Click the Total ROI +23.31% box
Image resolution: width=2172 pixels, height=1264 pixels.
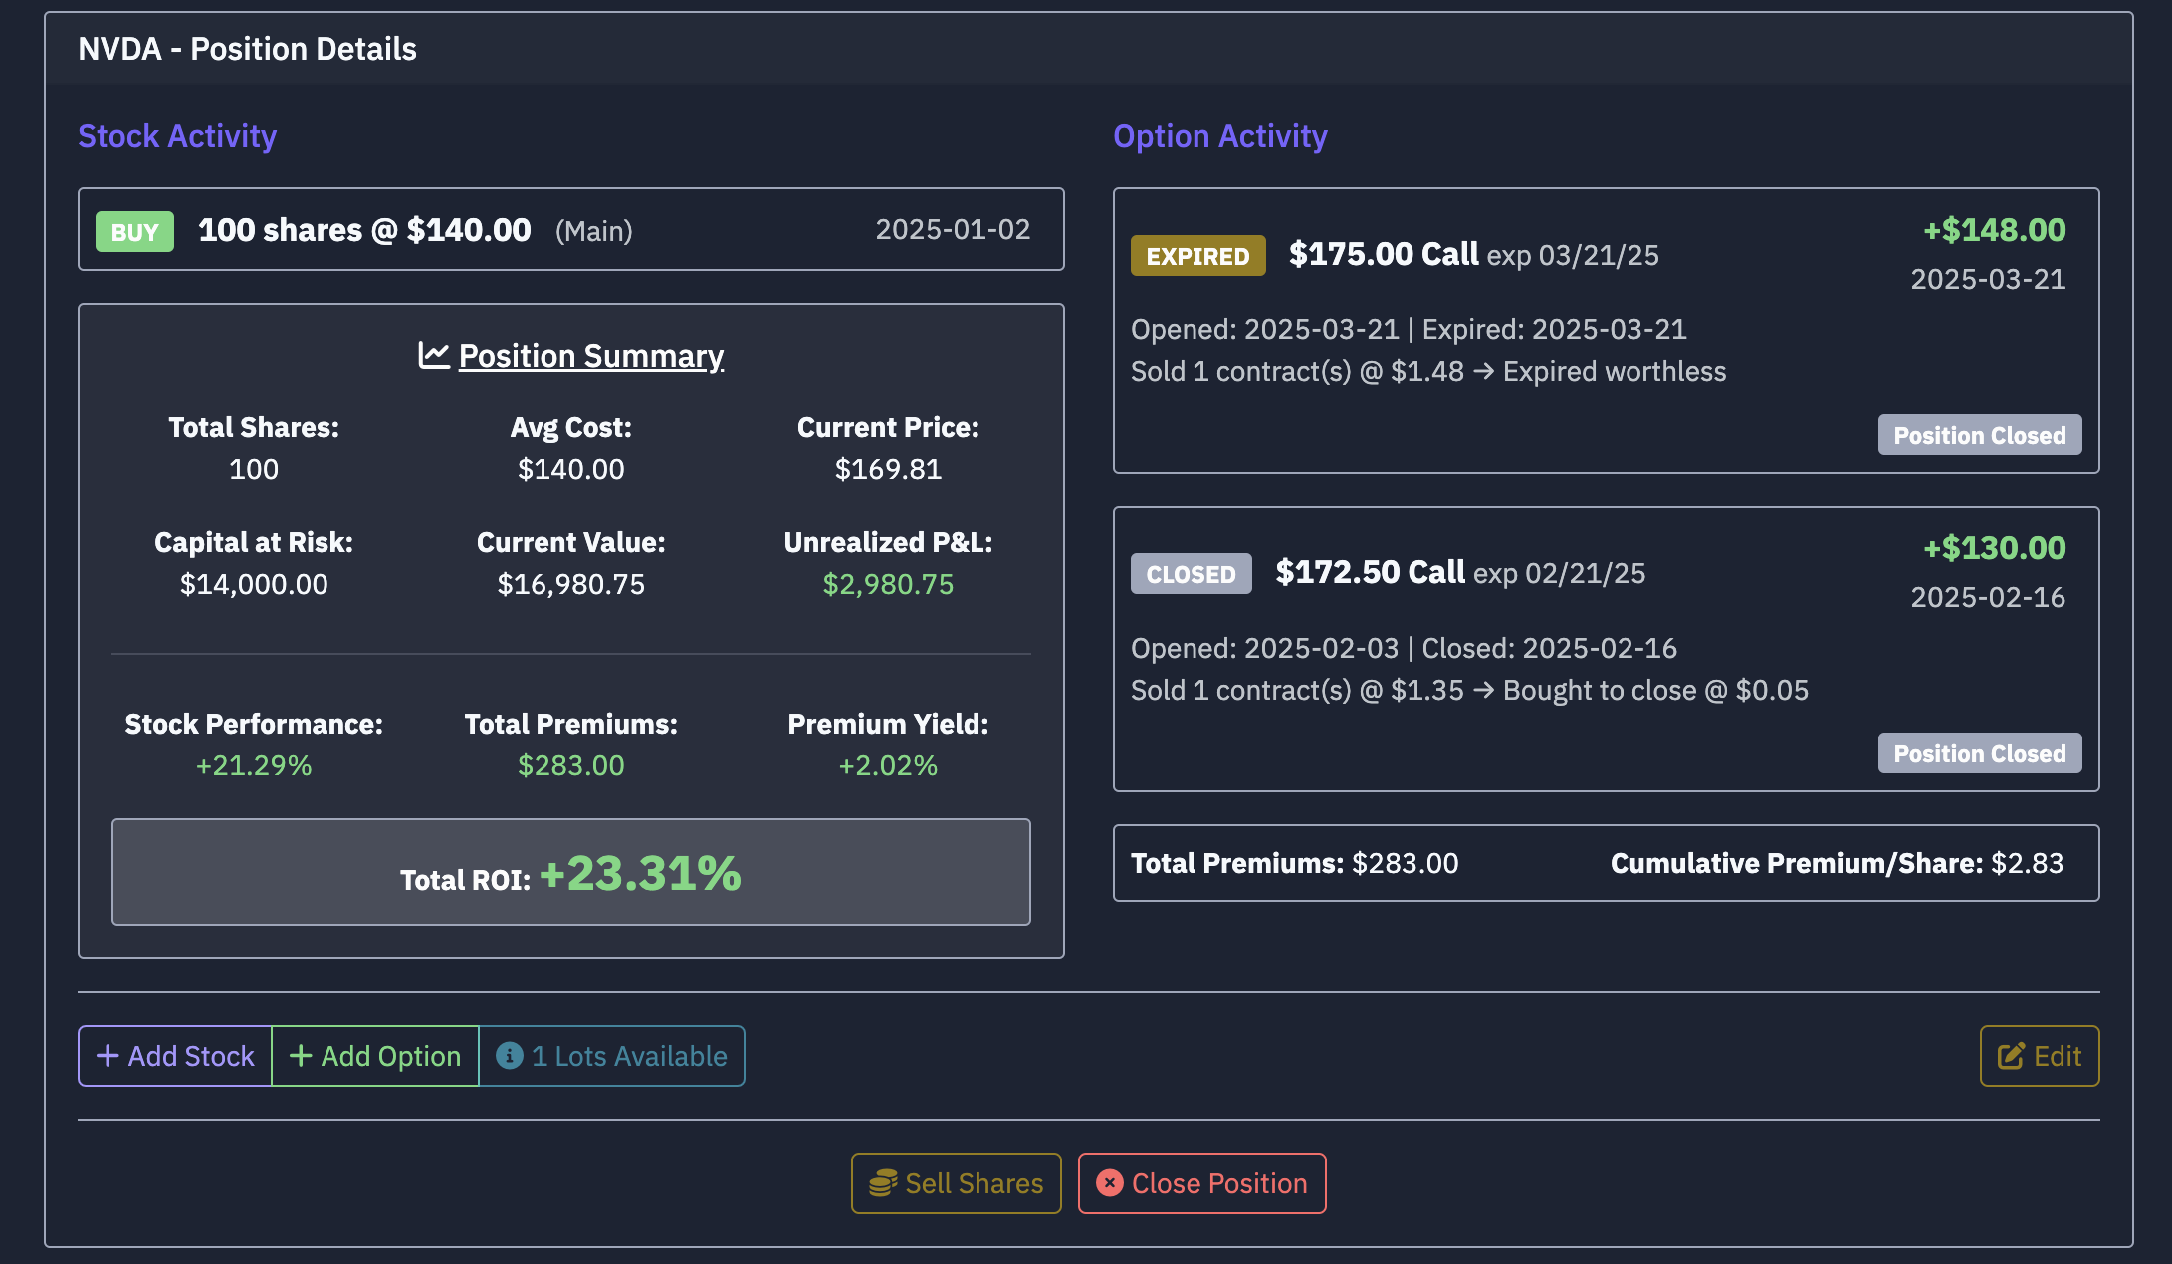[x=570, y=872]
